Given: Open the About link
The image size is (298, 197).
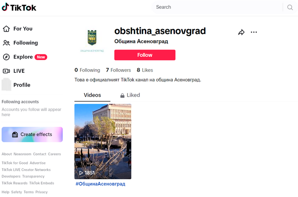Looking at the screenshot, I should pyautogui.click(x=7, y=154).
